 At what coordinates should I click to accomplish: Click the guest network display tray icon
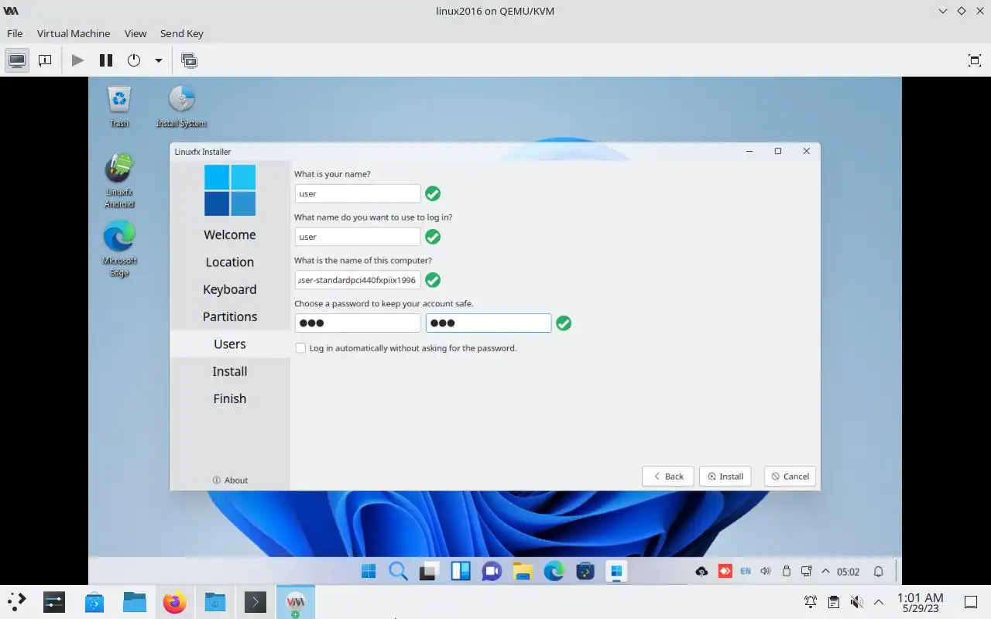[806, 571]
